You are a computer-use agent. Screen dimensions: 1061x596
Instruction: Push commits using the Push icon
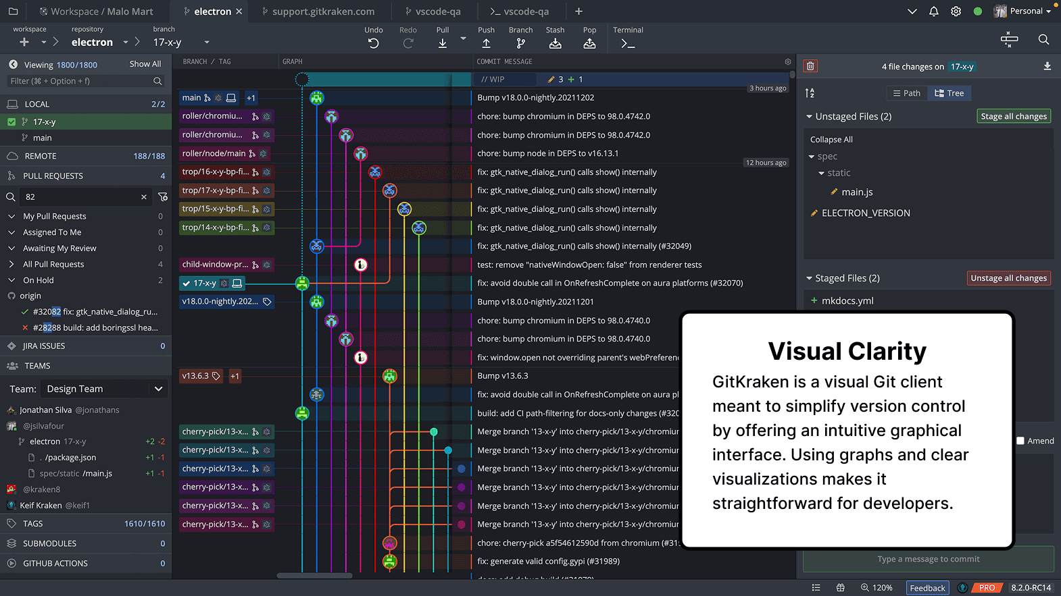[x=486, y=43]
